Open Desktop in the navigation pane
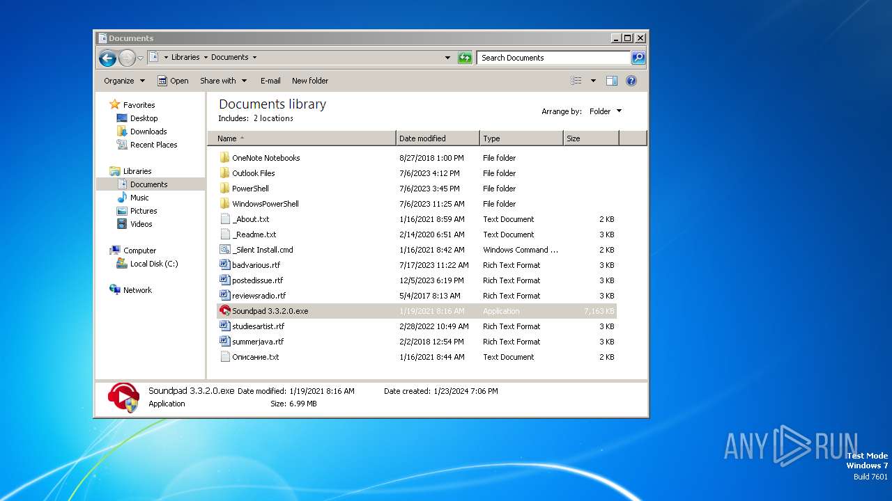892x501 pixels. pos(137,118)
